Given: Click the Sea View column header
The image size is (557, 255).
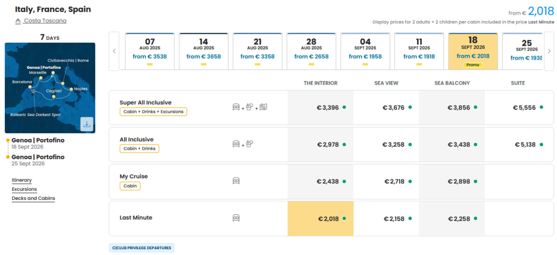Looking at the screenshot, I should click(386, 83).
